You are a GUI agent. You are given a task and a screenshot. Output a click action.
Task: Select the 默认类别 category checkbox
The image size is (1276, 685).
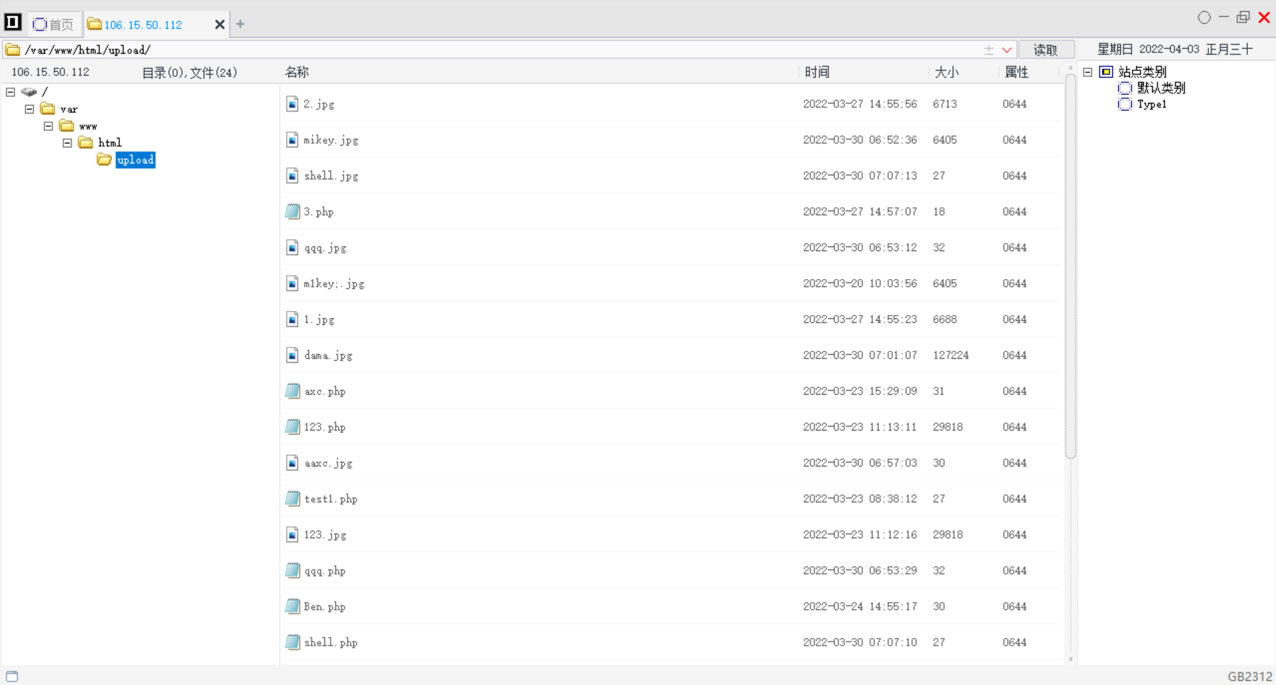(1124, 88)
